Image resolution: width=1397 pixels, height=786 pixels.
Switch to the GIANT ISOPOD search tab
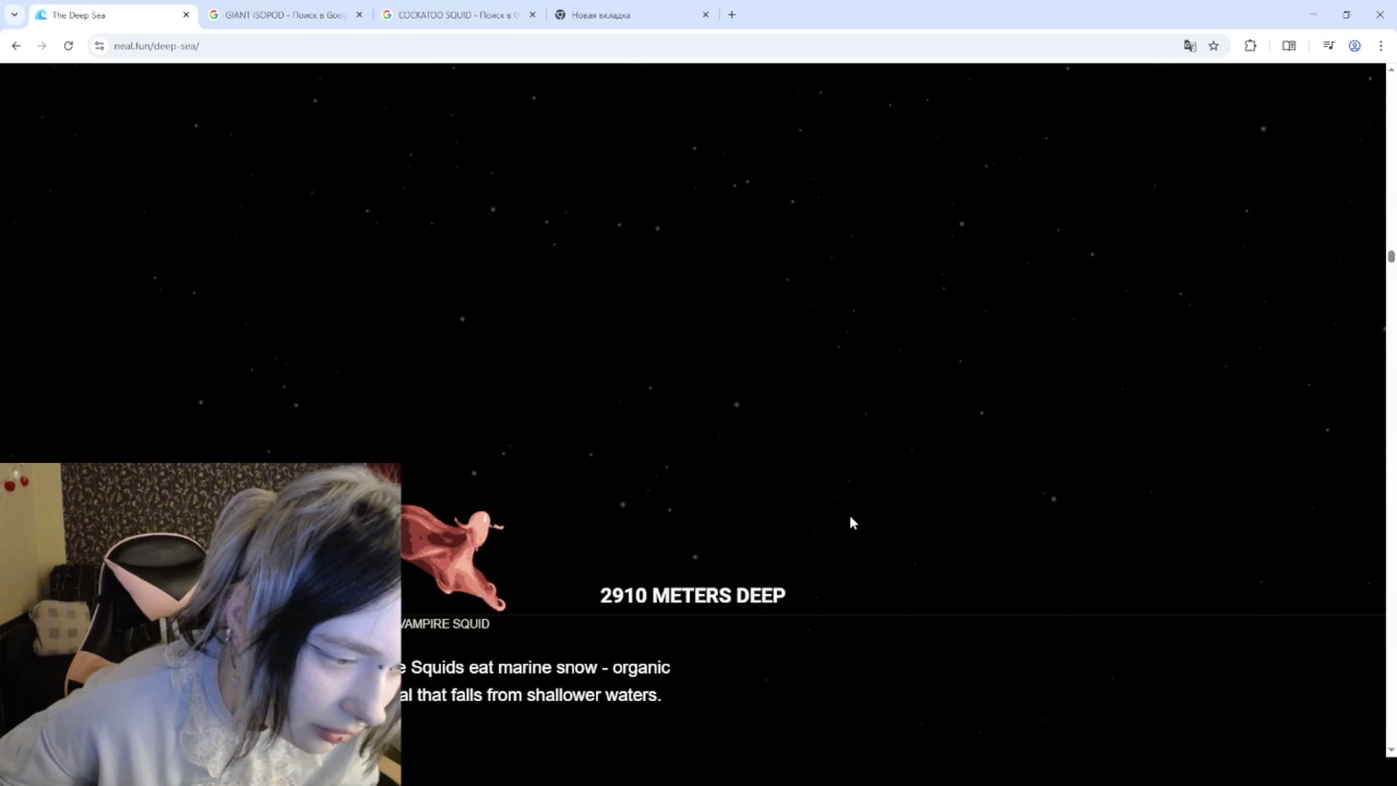click(x=285, y=15)
